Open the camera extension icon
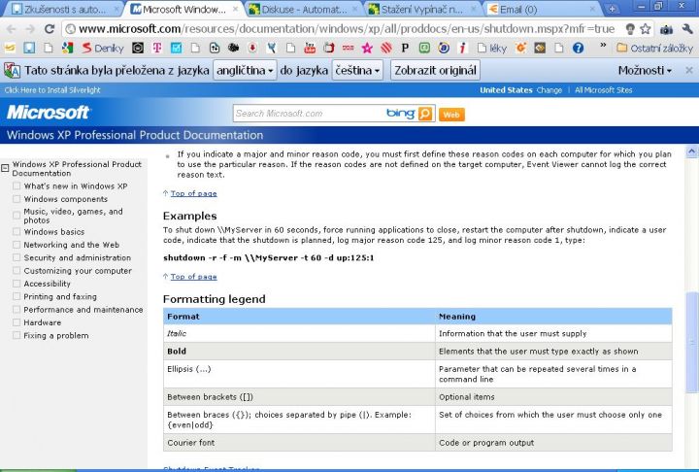This screenshot has height=472, width=699. pyautogui.click(x=666, y=29)
